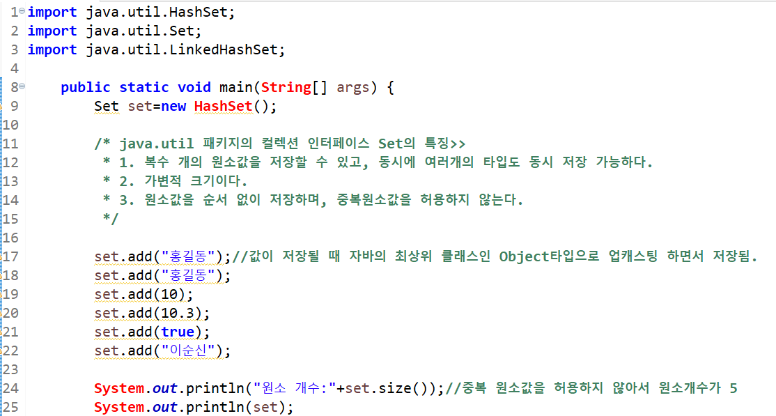Click line number 4 in the gutter
This screenshot has height=416, width=776.
pyautogui.click(x=15, y=68)
